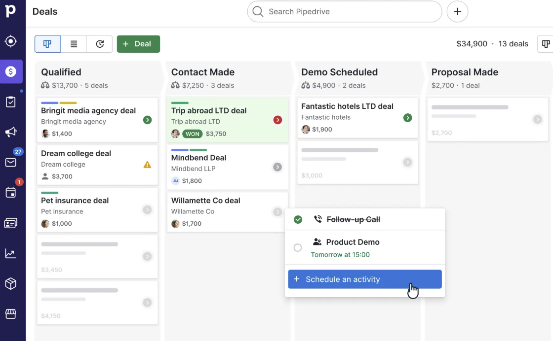Expand the Fantastic hotels LTD deal chevron
This screenshot has width=553, height=341.
407,118
